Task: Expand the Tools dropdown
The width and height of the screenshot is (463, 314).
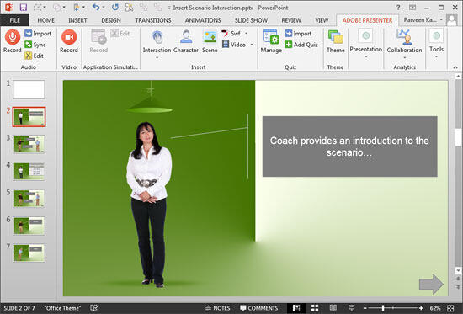Action: coord(436,56)
